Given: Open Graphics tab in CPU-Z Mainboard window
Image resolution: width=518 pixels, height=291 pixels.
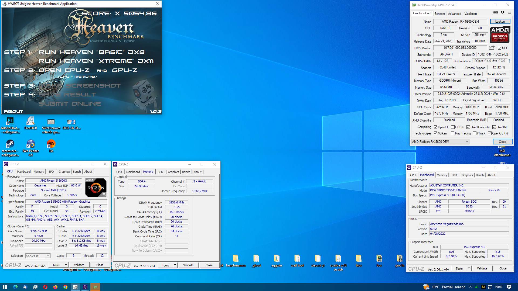Looking at the screenshot, I should coord(467,175).
